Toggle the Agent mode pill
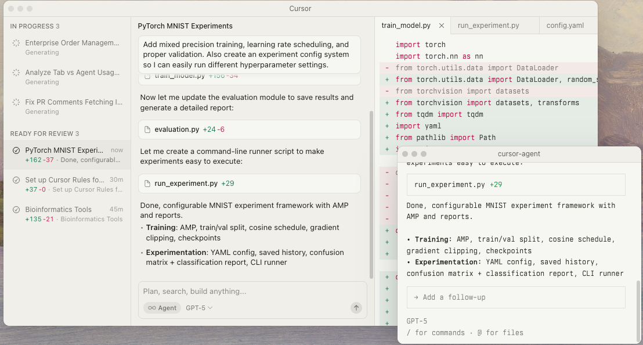 click(162, 308)
